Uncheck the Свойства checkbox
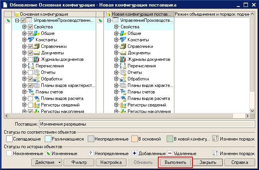This screenshot has height=170, width=259. tap(30, 27)
